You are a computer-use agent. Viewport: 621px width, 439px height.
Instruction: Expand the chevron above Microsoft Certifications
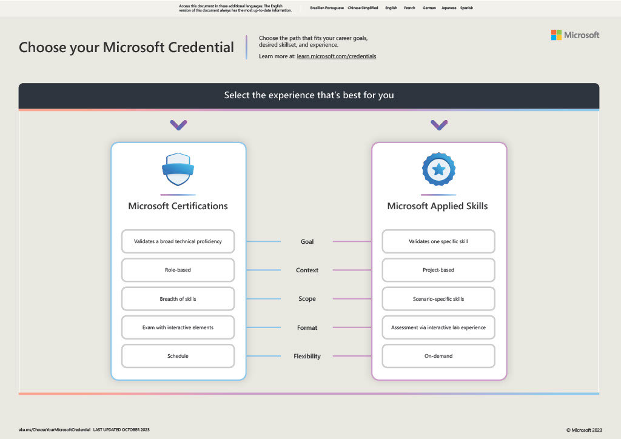178,125
